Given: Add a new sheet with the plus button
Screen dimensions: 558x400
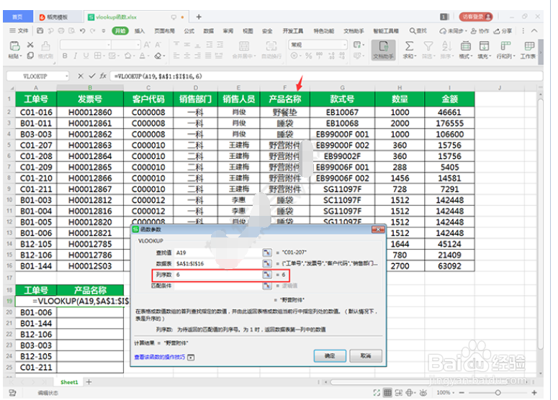Looking at the screenshot, I should 89,382.
